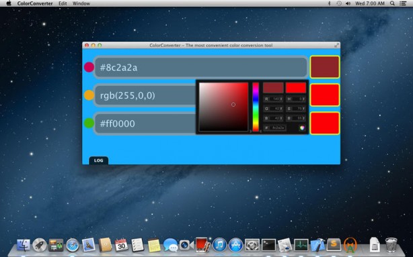Open Photo Booth from the Dock

203,245
